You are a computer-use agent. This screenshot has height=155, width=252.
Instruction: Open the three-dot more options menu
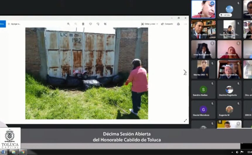point(185,24)
